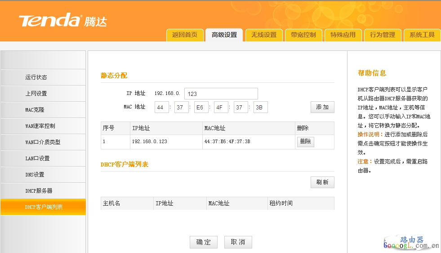Open 运行状态 in the sidebar
Viewport: 441px width, 253px height.
[x=36, y=77]
